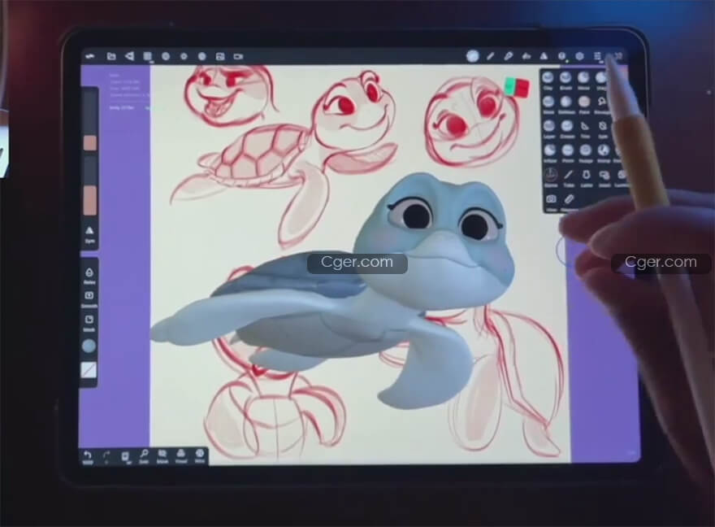Select the Inflate tool

(x=550, y=153)
